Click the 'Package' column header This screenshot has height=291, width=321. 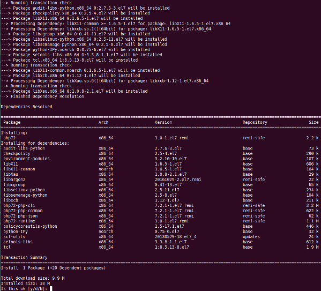[12, 122]
